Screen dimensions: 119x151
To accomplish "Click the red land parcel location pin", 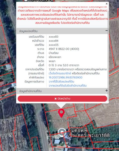I will [61, 113].
